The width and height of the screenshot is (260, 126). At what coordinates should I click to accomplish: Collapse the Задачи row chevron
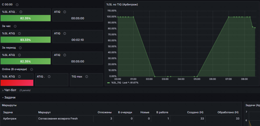[x=3, y=98]
